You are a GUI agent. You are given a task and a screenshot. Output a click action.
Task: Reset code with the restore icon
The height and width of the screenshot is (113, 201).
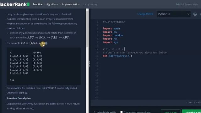coord(195,14)
